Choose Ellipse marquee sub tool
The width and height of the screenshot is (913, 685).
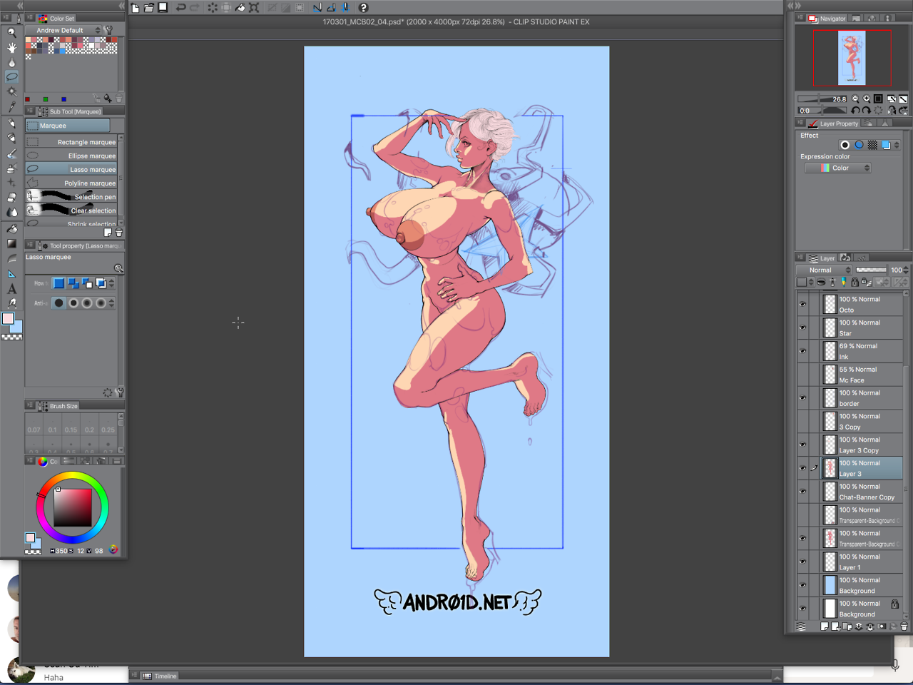tap(71, 156)
